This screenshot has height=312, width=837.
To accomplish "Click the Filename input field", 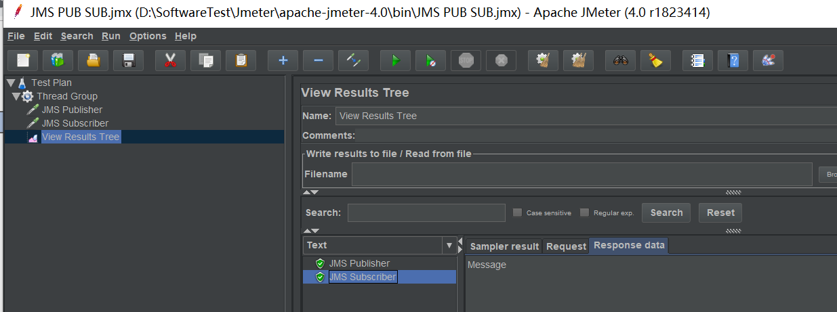I will 581,174.
